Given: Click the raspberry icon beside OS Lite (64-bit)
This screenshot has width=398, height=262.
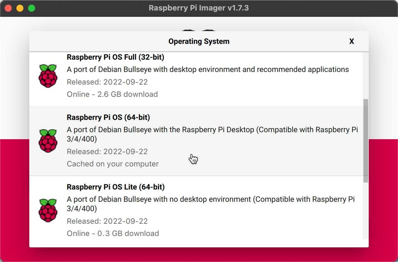Looking at the screenshot, I should pos(48,210).
